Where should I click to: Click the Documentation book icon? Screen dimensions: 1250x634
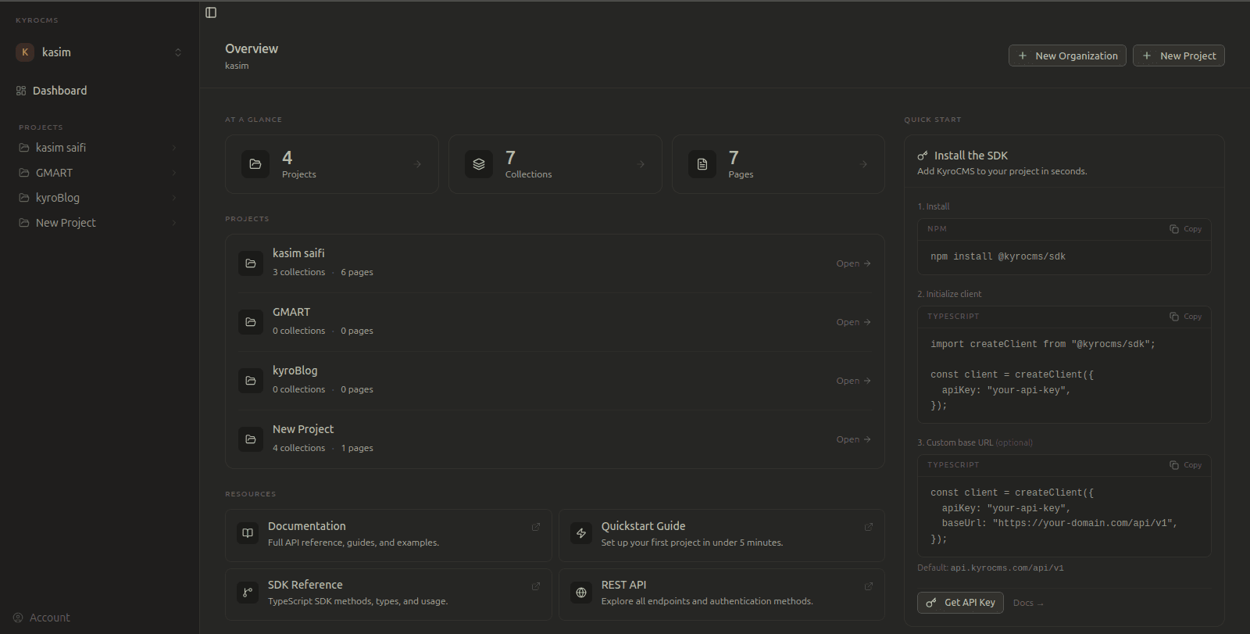[x=248, y=533]
